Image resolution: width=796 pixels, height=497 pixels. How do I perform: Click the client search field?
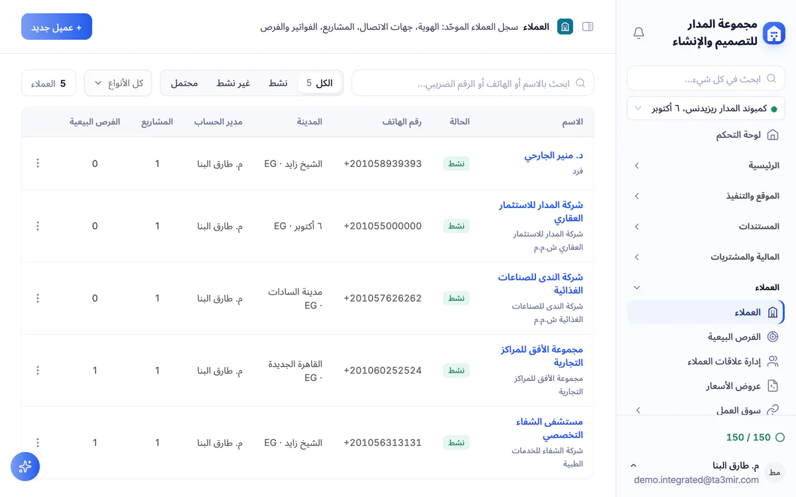472,83
